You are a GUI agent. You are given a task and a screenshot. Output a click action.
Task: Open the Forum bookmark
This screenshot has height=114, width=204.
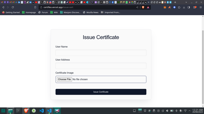(43, 12)
